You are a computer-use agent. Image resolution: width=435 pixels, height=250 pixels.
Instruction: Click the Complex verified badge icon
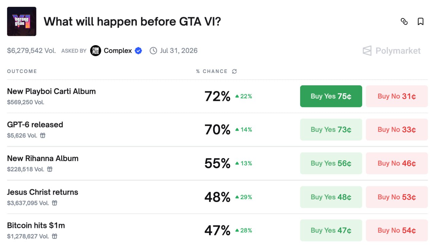click(x=138, y=51)
